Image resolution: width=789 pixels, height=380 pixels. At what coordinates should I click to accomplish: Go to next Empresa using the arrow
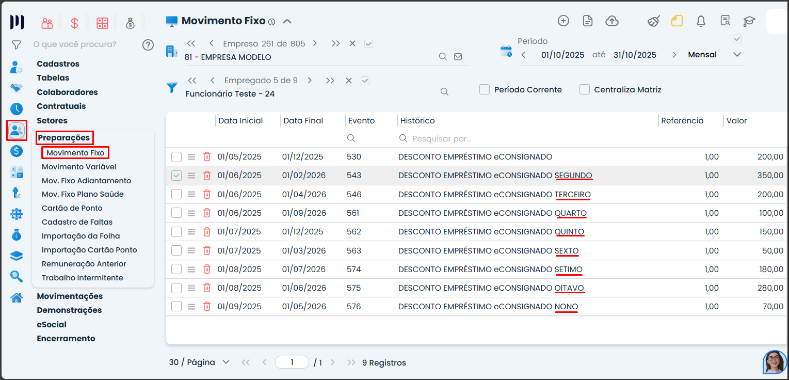point(315,44)
